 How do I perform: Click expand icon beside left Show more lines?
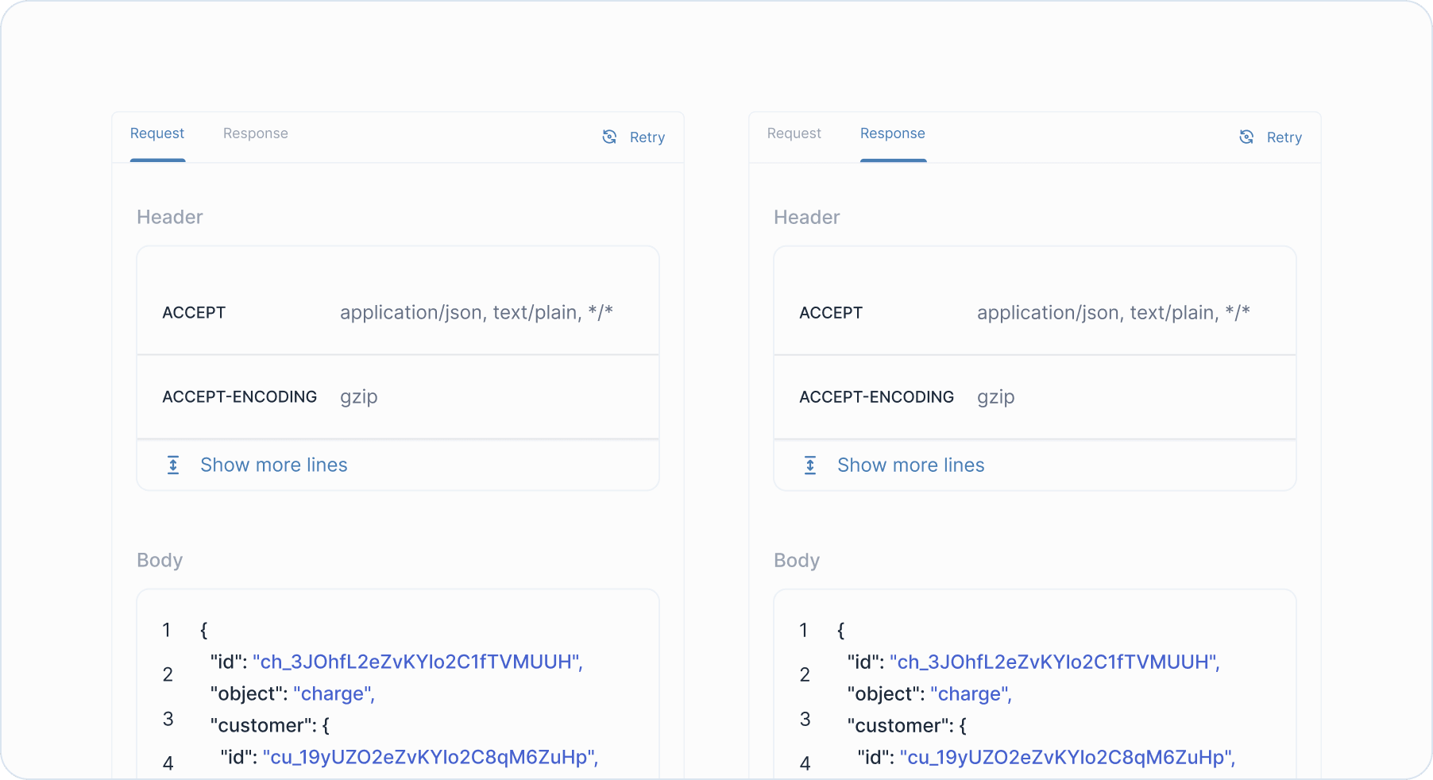173,465
